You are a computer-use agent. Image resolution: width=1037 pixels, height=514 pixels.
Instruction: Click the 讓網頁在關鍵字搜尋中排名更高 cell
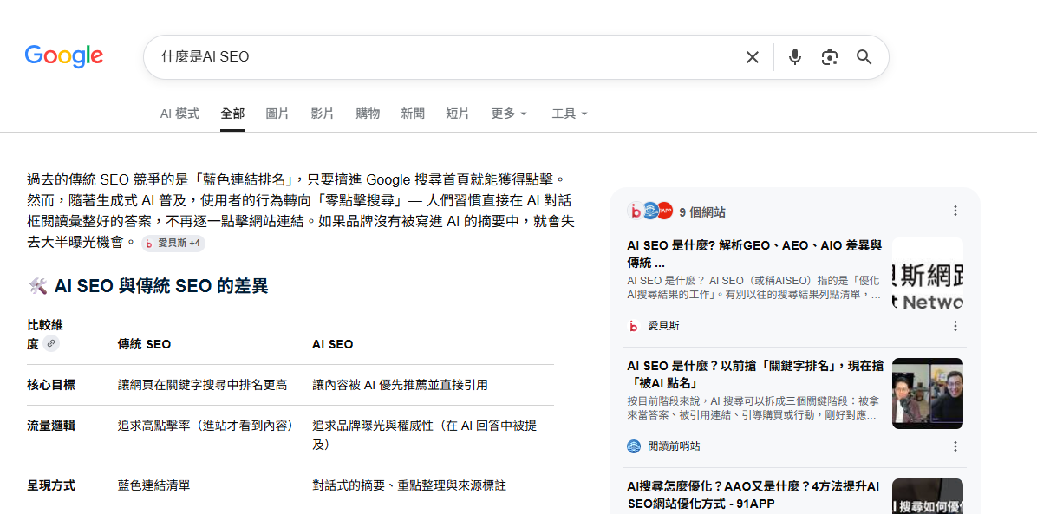point(202,385)
